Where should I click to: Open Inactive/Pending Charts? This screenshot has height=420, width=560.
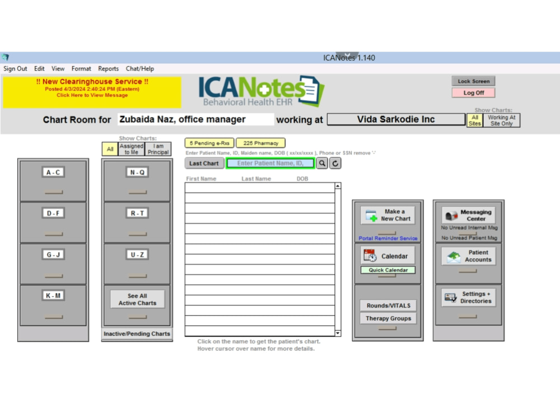(x=137, y=334)
